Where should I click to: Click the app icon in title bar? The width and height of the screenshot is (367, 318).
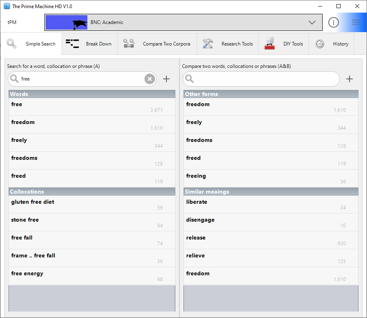click(7, 6)
